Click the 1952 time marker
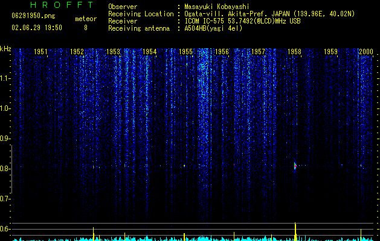Screen dimensions: 380x241 click(77, 52)
